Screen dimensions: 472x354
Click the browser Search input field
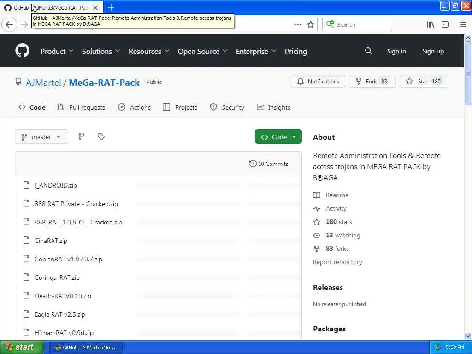click(x=357, y=24)
